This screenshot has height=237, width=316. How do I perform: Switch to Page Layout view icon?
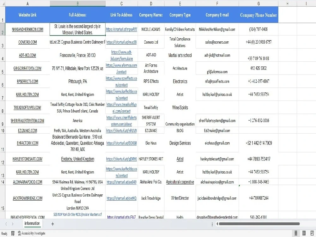[x=304, y=233]
